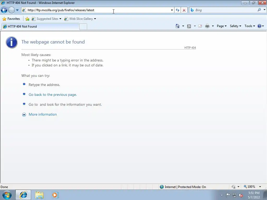Expand the More information link

(43, 114)
